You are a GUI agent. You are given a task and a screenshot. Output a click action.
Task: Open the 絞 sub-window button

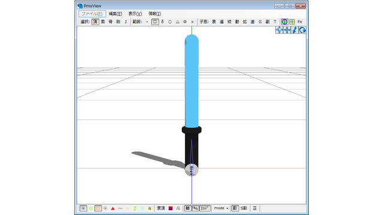pos(229,21)
